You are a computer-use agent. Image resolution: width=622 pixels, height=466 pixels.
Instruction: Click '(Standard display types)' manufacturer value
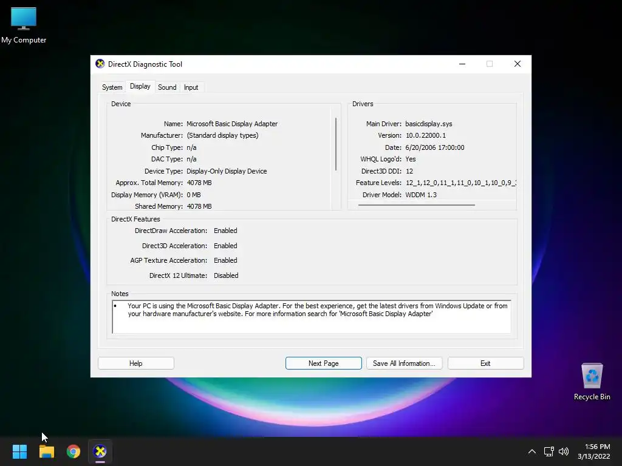[222, 135]
